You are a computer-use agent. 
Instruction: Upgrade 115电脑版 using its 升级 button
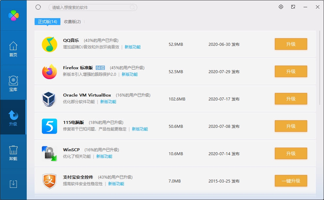click(291, 126)
